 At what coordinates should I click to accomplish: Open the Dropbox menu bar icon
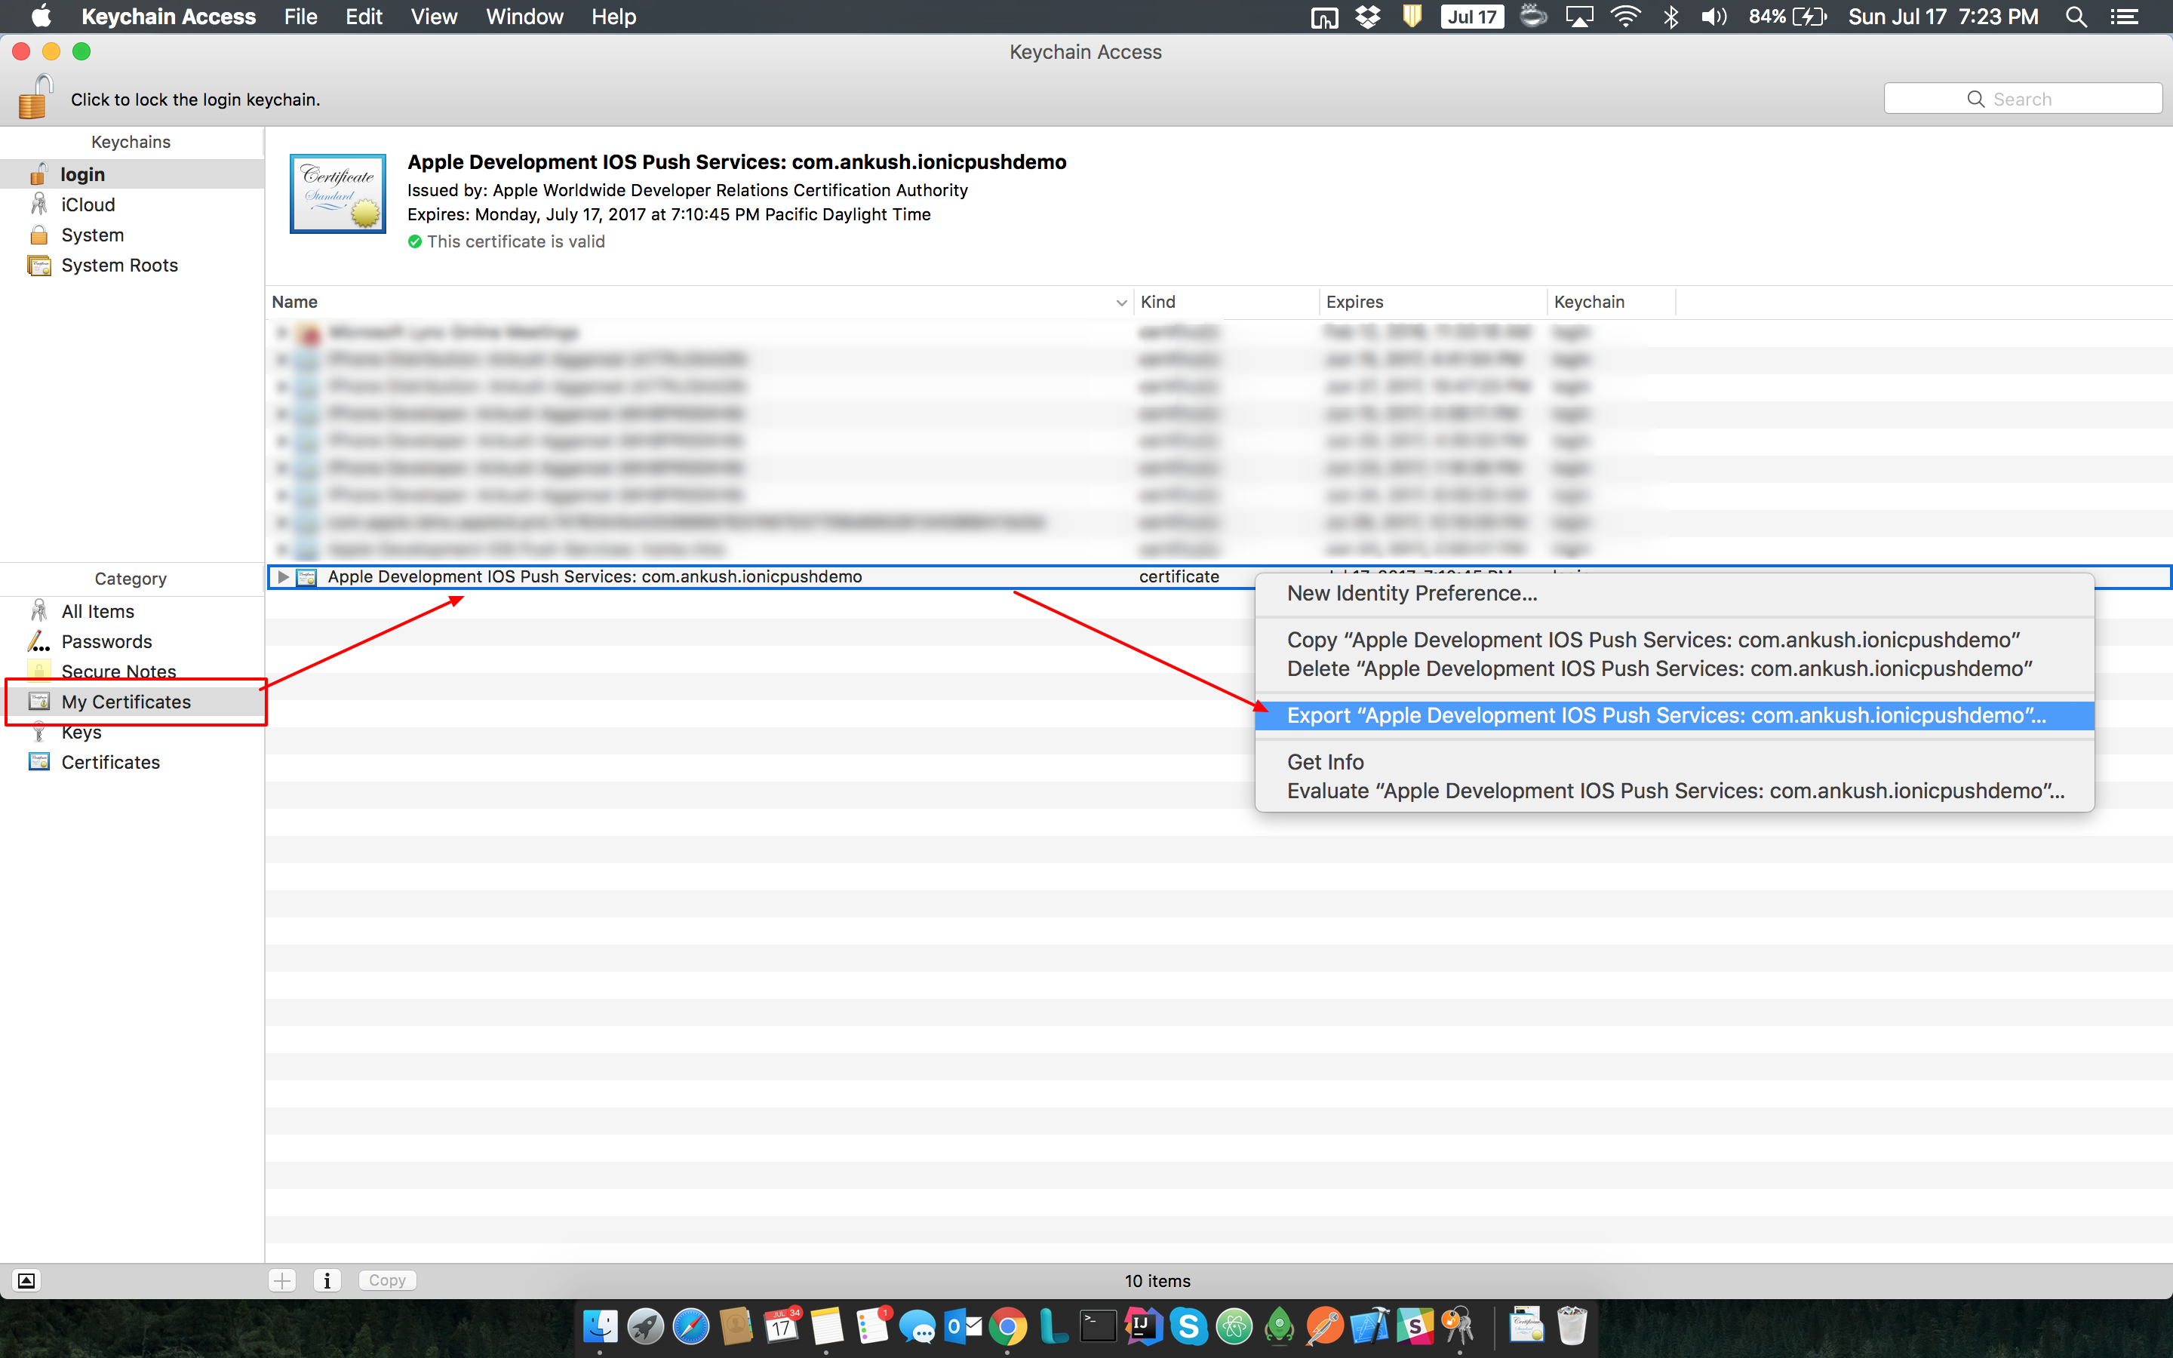tap(1367, 16)
